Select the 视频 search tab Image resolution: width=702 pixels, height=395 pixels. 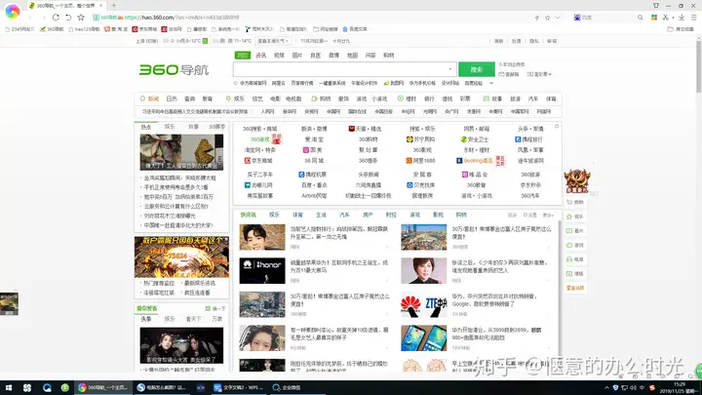[x=279, y=55]
